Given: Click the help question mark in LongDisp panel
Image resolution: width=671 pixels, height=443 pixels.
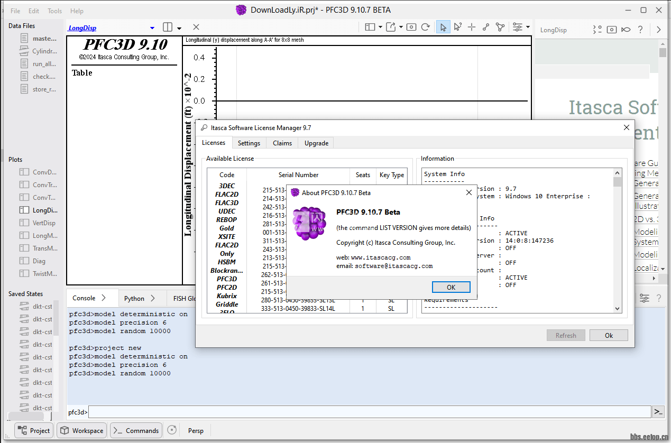Looking at the screenshot, I should 640,30.
